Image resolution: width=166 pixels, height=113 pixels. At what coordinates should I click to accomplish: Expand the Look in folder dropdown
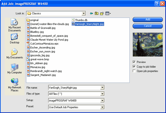click(84, 14)
